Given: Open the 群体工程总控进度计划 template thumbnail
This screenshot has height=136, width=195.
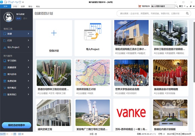Looking at the screenshot, I should (170, 33).
